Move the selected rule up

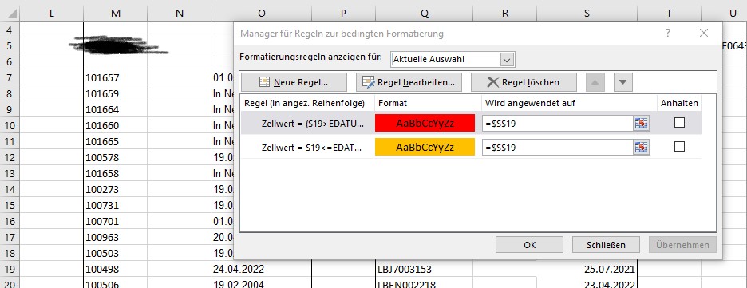tap(595, 82)
